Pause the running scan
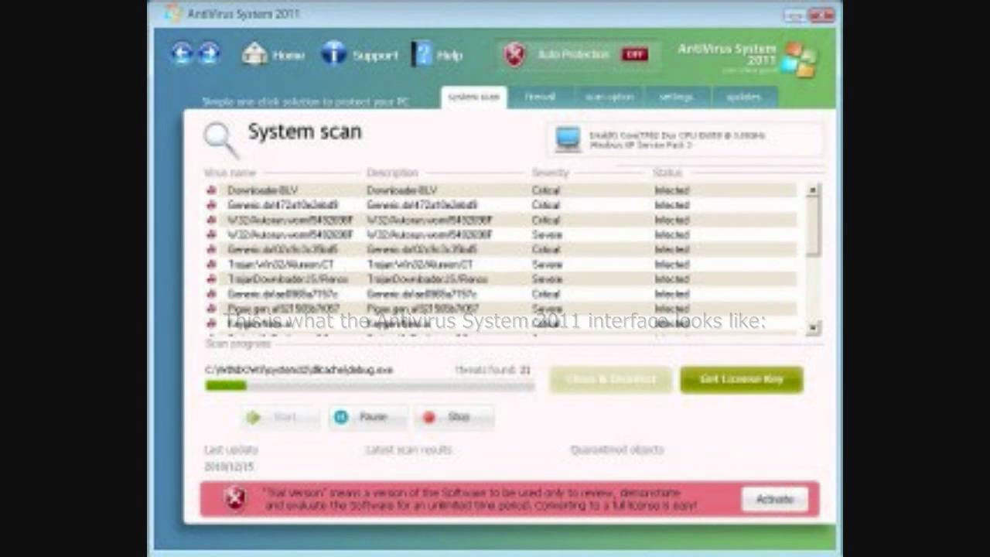 click(368, 418)
